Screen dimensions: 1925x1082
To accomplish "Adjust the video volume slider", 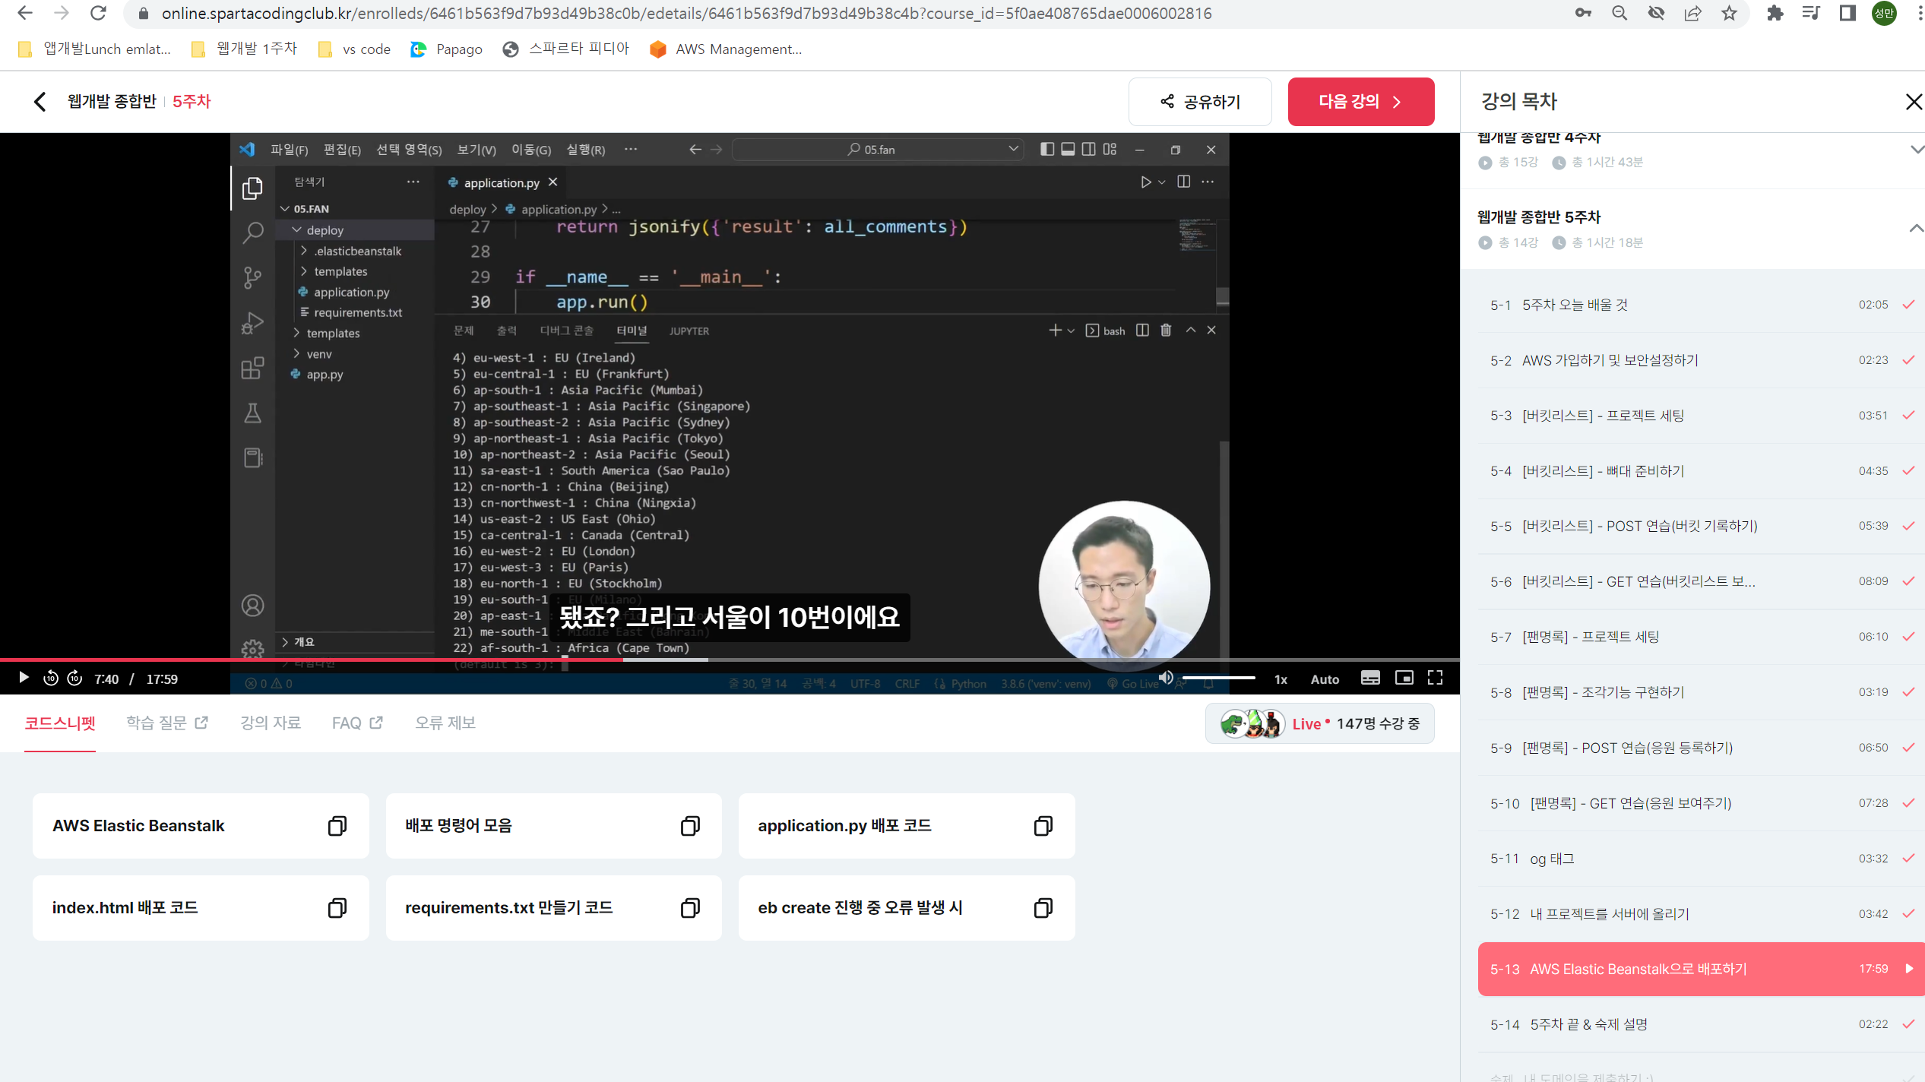I will click(1218, 678).
